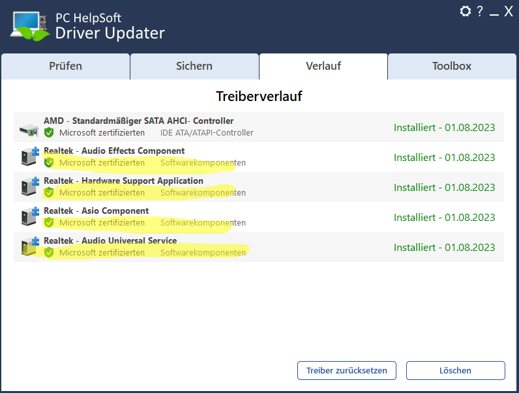Click Installiert date for Asio Component
This screenshot has width=519, height=393.
[444, 217]
